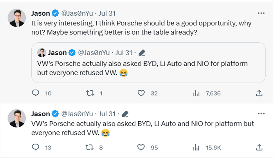Click Jason's profile picture on the second tweet

tap(17, 118)
